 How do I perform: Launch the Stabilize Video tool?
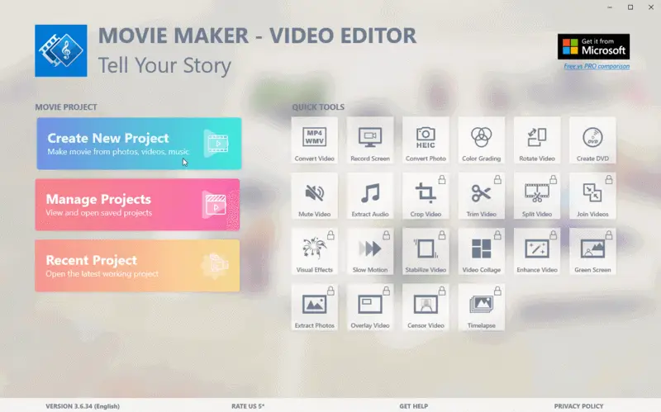[426, 252]
